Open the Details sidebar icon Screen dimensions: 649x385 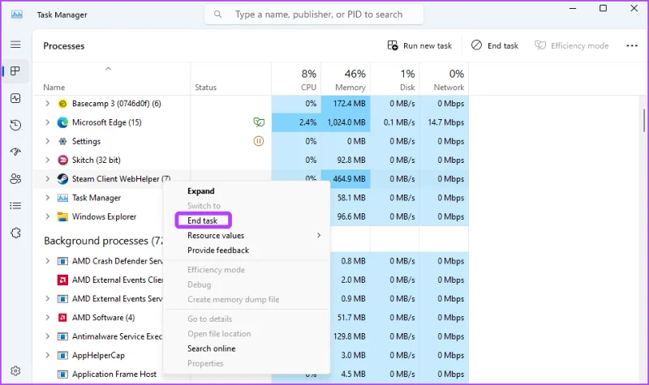pos(15,206)
